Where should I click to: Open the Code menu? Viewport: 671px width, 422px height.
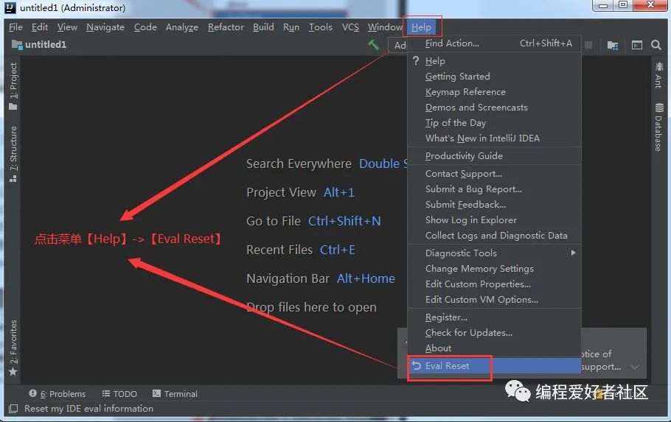(145, 27)
